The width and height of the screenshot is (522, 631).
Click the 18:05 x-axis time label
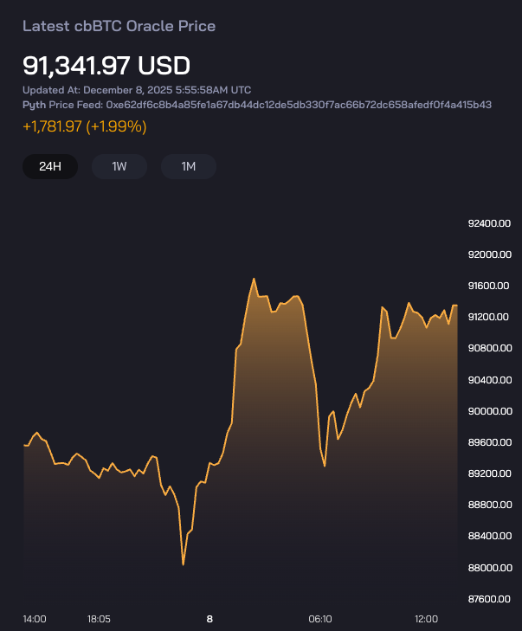(x=99, y=619)
